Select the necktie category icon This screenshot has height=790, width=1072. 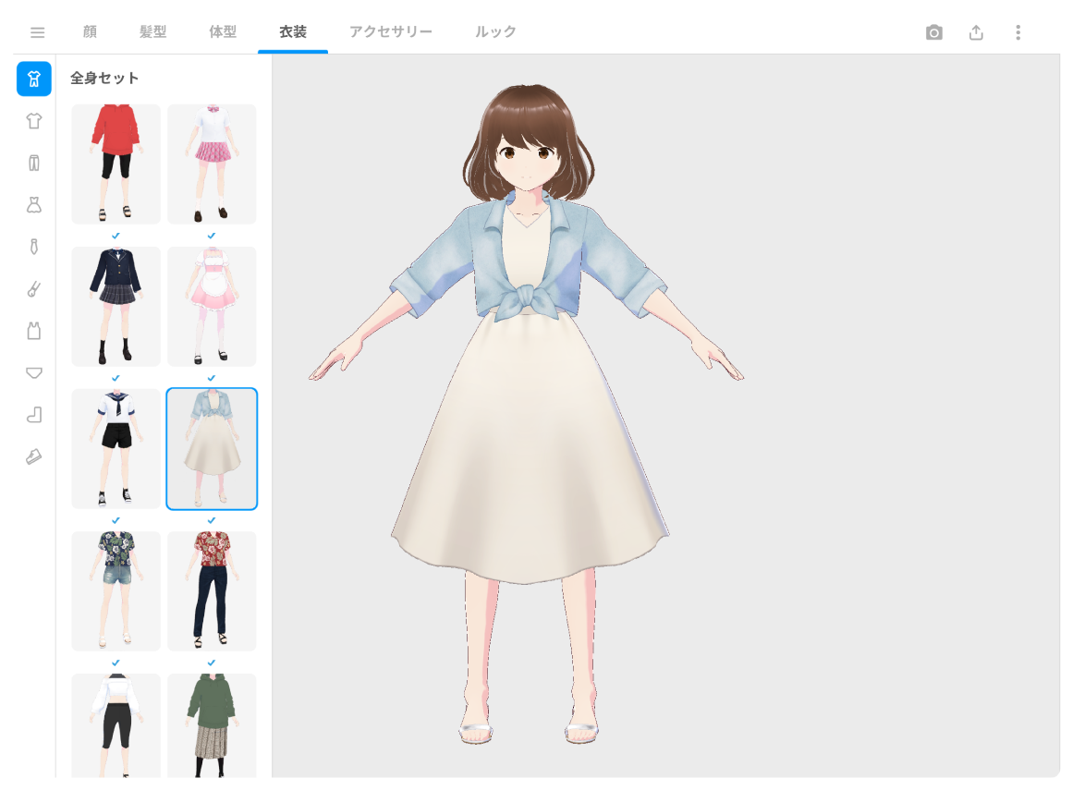[x=34, y=247]
